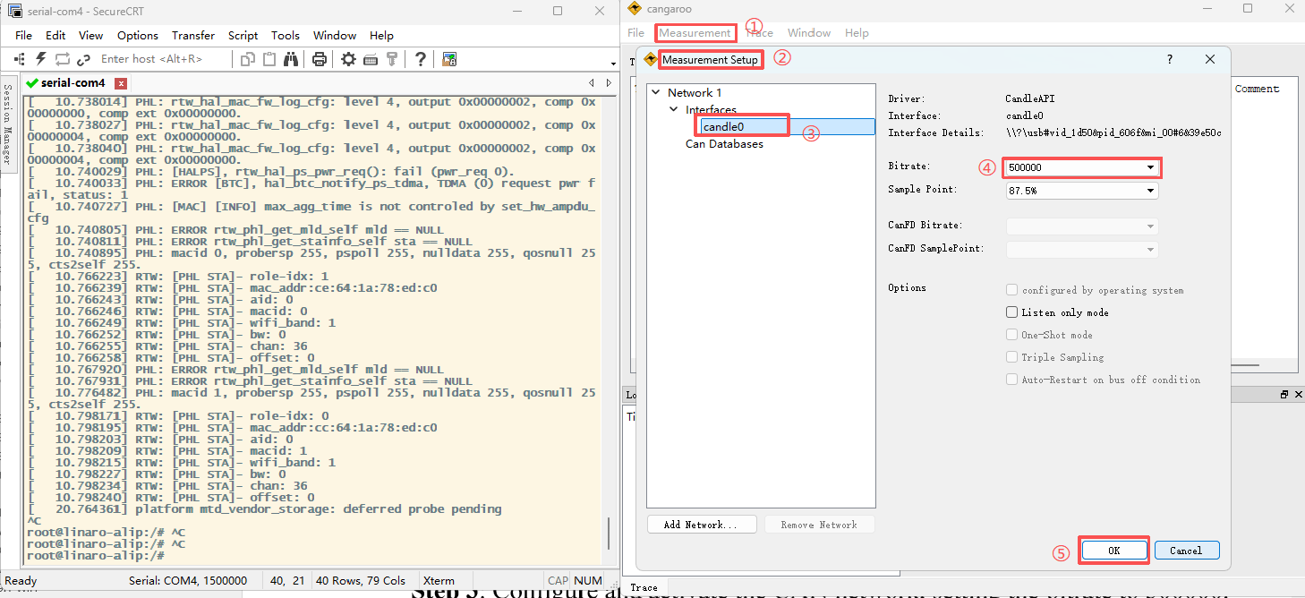Open the Measurement menu in cangaroo
This screenshot has width=1305, height=598.
click(x=695, y=33)
